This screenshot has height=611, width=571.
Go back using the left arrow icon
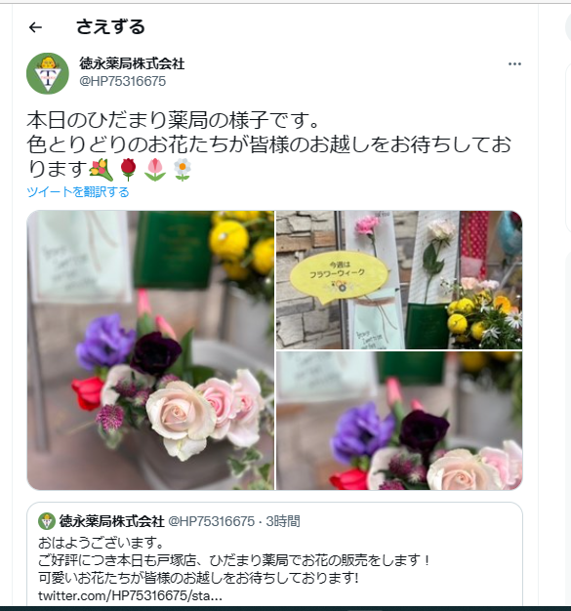pos(35,27)
